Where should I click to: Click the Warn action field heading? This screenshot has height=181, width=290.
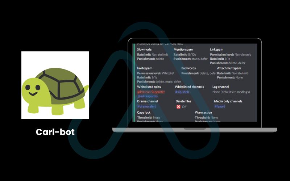203,113
